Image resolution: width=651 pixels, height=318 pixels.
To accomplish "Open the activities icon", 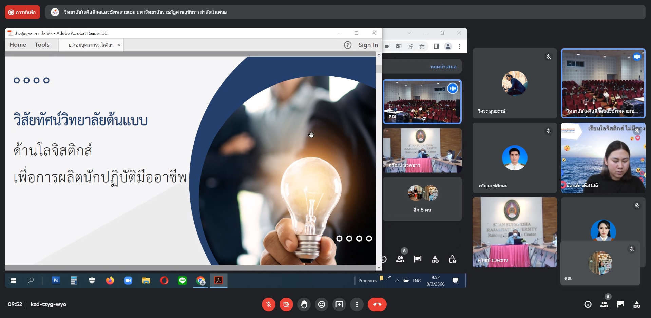I will click(637, 304).
